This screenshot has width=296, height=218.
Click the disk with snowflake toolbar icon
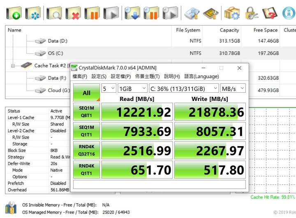[x=33, y=13]
